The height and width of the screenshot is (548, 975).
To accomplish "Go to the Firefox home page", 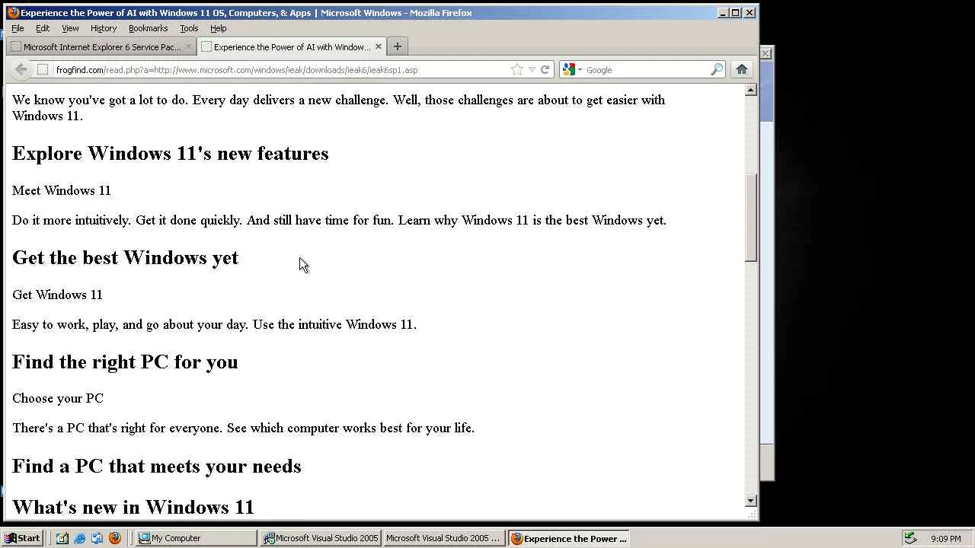I will tap(741, 69).
